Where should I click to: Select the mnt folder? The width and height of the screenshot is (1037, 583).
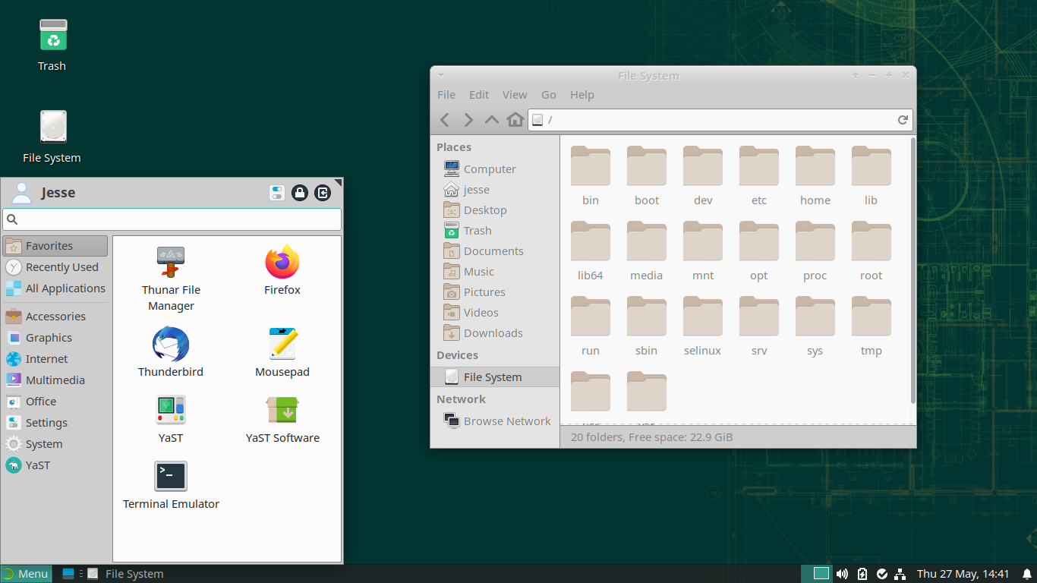coord(703,251)
